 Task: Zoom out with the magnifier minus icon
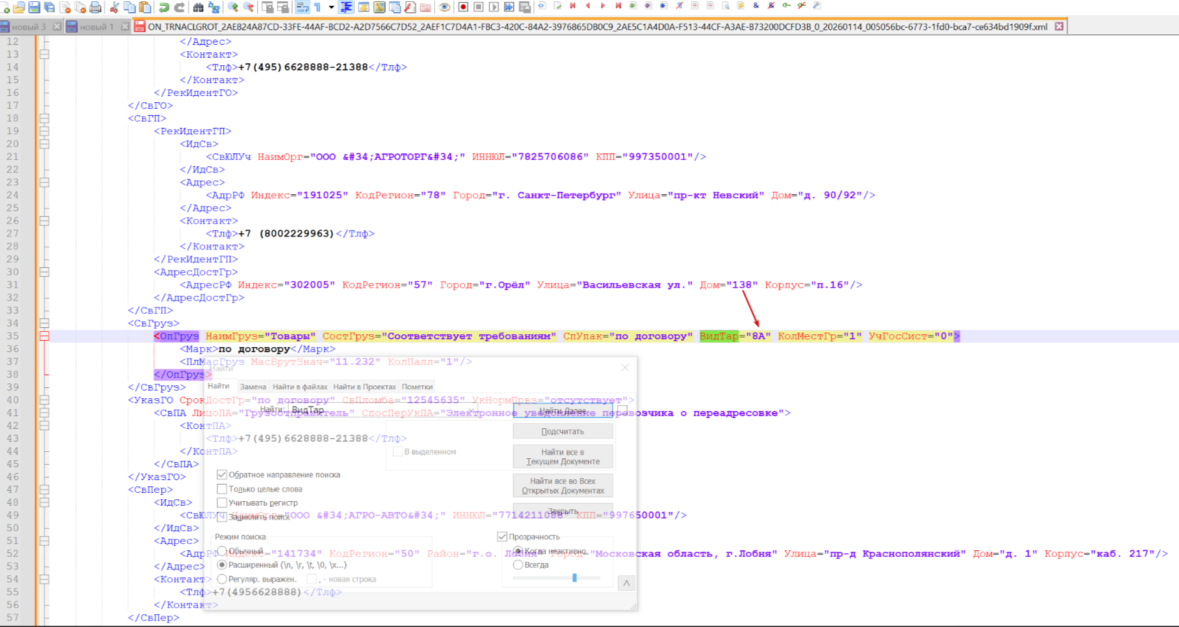[x=248, y=8]
